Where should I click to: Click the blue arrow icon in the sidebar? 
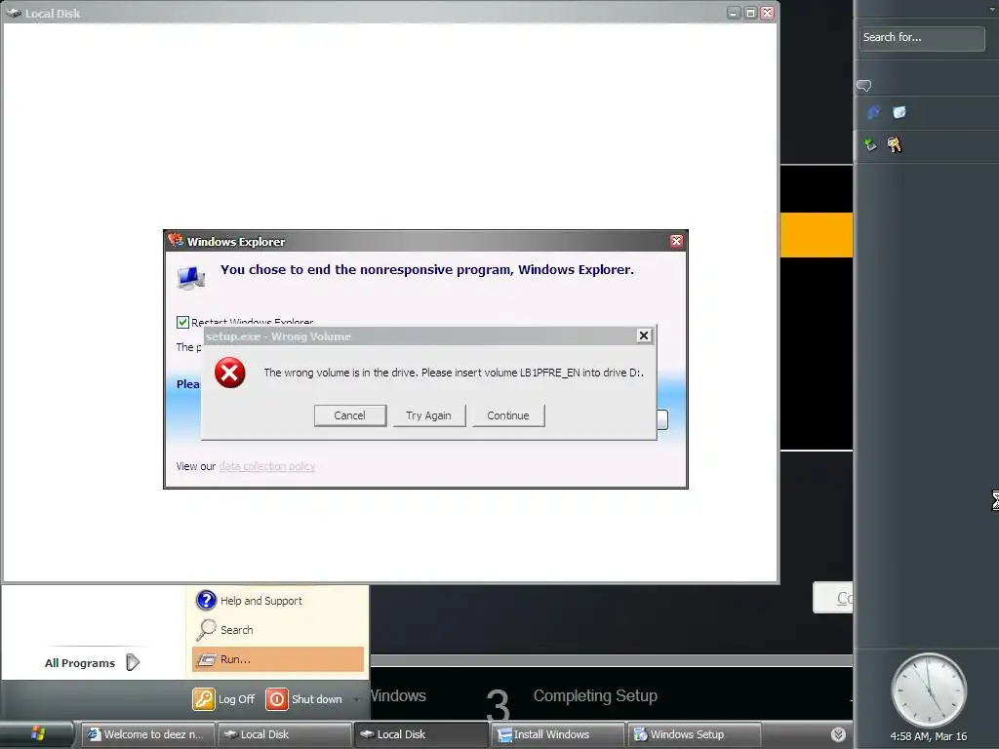pyautogui.click(x=873, y=113)
